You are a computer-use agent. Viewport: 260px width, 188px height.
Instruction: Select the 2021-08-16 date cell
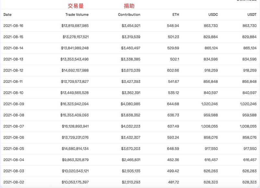click(x=13, y=26)
